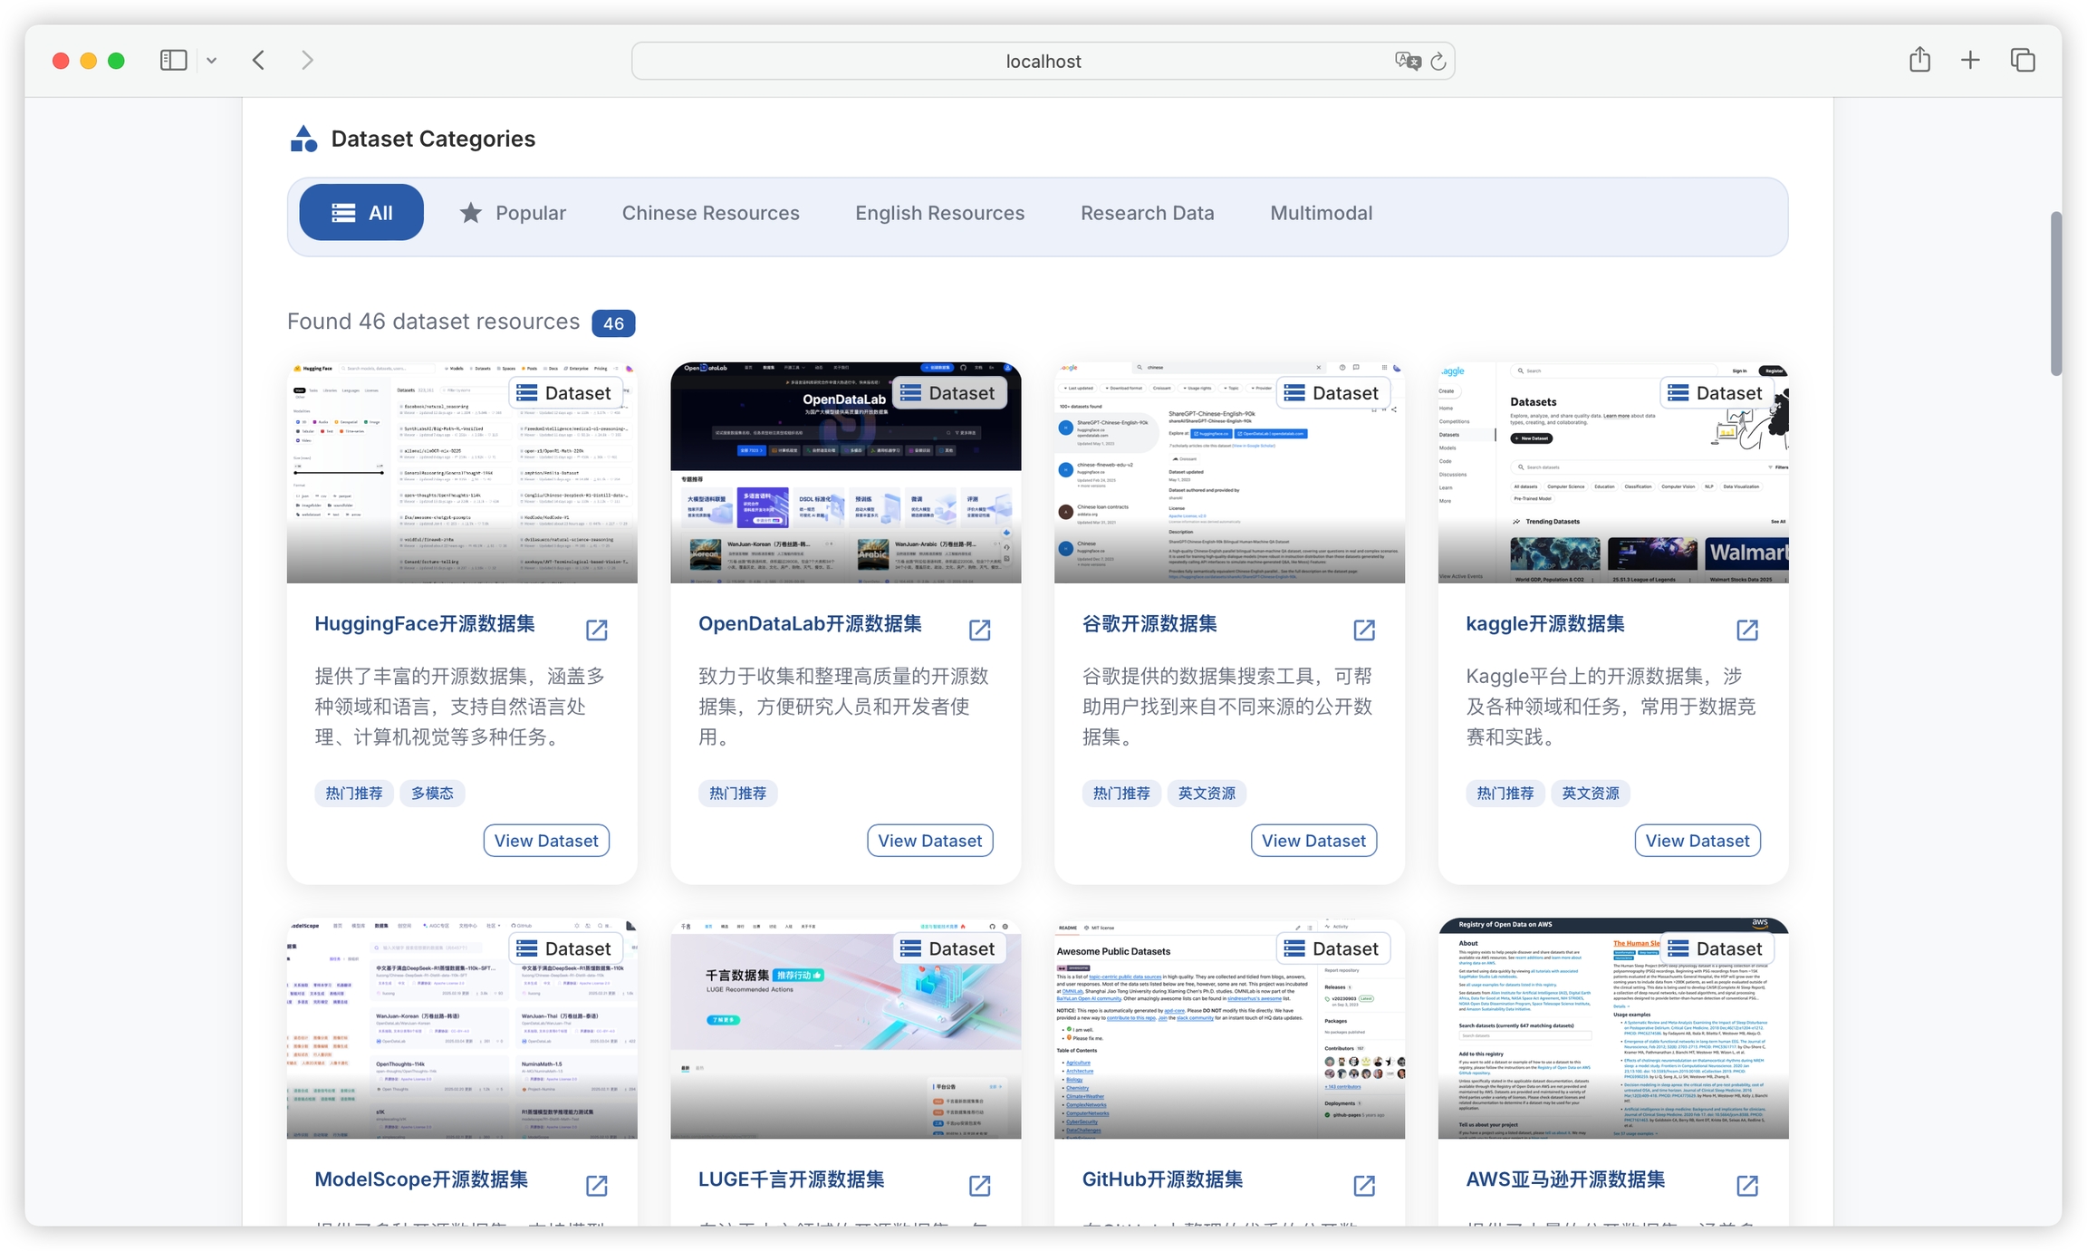2087x1251 pixels.
Task: Reload the localhost page
Action: [x=1438, y=62]
